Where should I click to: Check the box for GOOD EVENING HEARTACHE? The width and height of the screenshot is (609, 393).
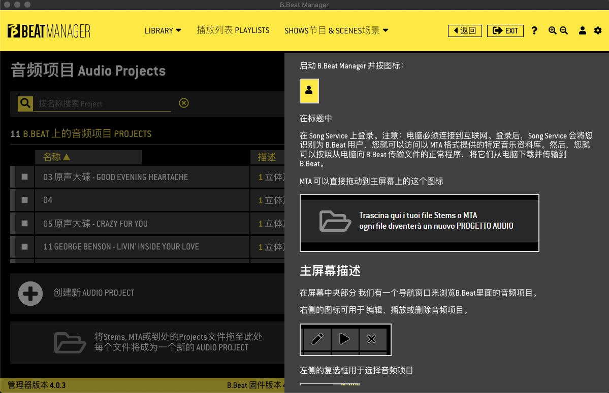click(24, 177)
